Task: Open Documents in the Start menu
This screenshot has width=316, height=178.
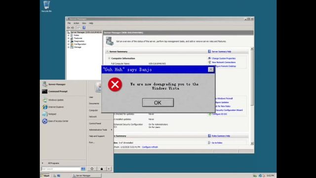Action: pos(94,103)
